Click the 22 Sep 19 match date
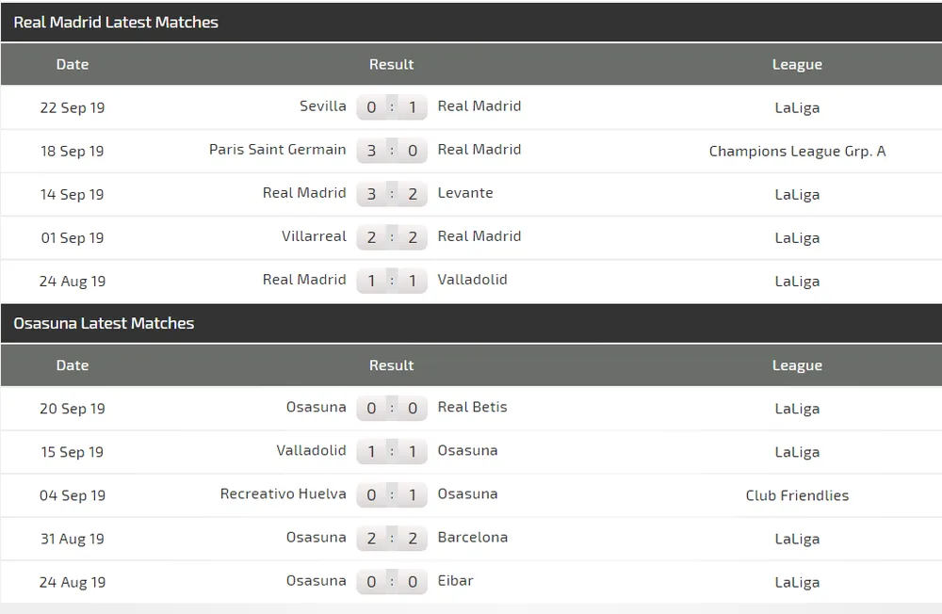 coord(73,107)
